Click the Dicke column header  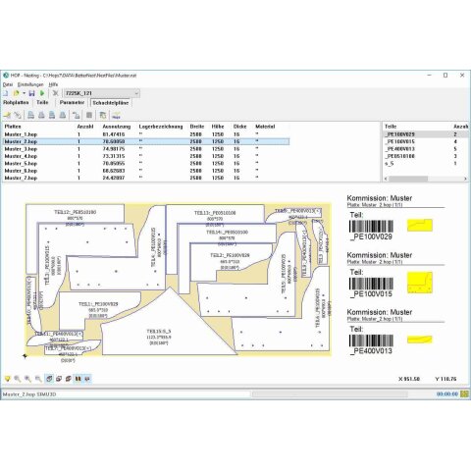click(239, 127)
